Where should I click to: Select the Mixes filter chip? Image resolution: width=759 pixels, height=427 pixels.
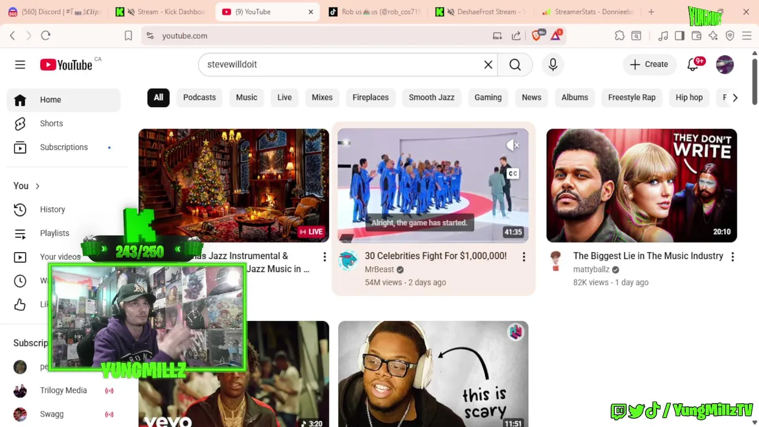pos(322,97)
